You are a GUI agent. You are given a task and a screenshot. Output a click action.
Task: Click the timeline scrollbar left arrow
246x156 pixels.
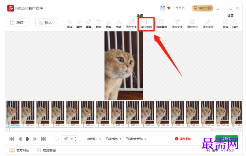coord(8,130)
